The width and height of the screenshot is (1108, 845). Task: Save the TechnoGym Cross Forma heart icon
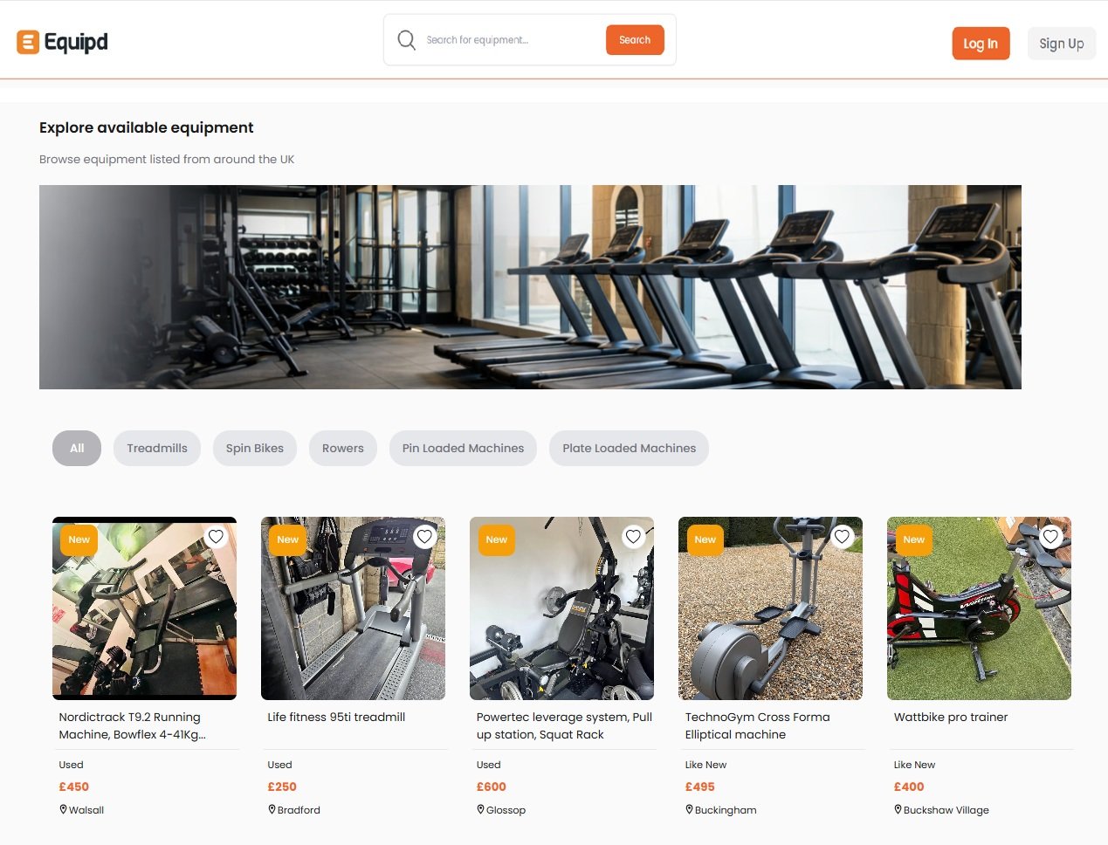point(842,537)
